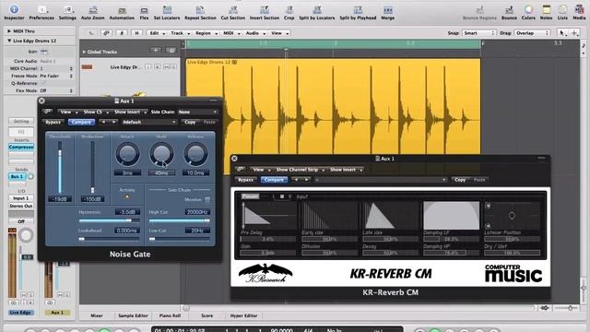Toggle Bypass in the KR-Reverb window
The image size is (590, 332).
pos(246,180)
